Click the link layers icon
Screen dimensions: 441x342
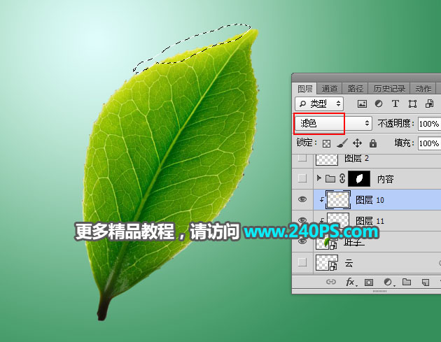[x=330, y=282]
